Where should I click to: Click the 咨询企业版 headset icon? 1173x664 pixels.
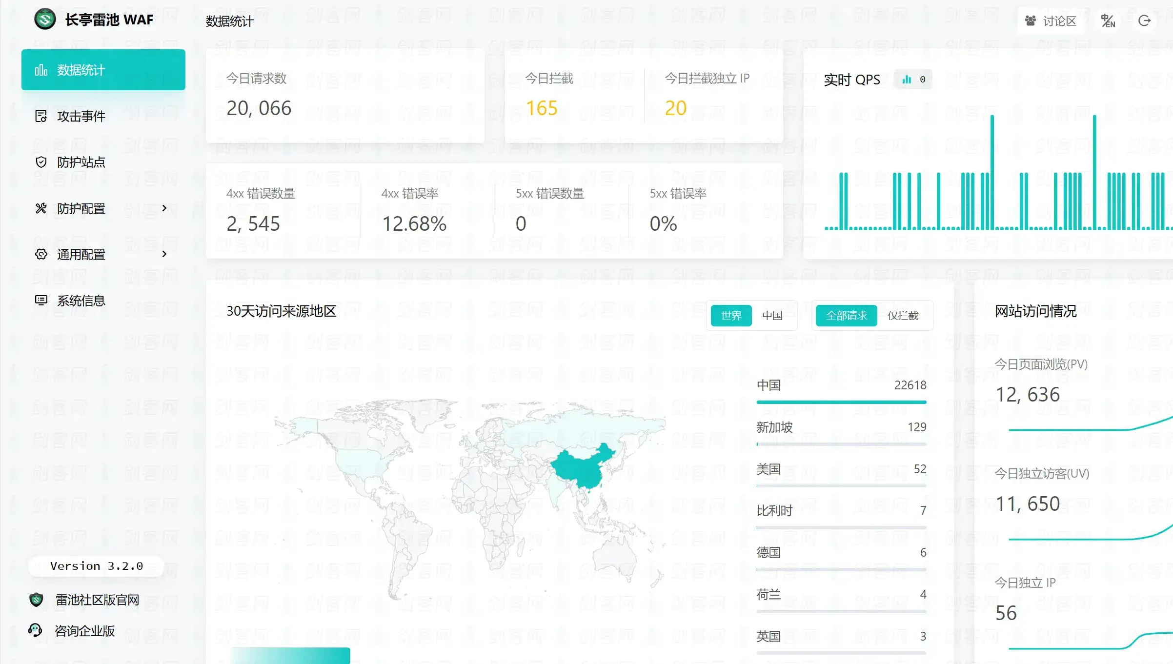(x=35, y=630)
